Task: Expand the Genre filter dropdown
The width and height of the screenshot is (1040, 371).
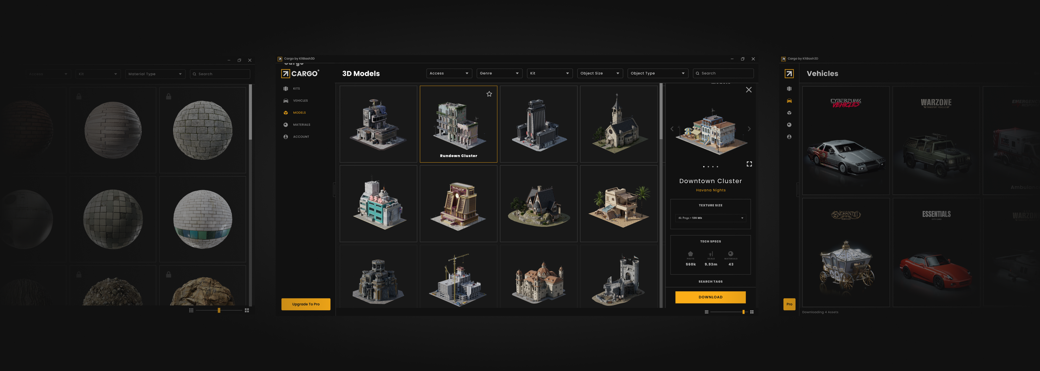Action: point(499,73)
